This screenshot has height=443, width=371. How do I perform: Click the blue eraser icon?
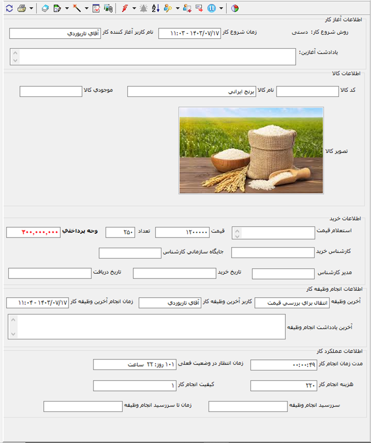tap(45, 8)
